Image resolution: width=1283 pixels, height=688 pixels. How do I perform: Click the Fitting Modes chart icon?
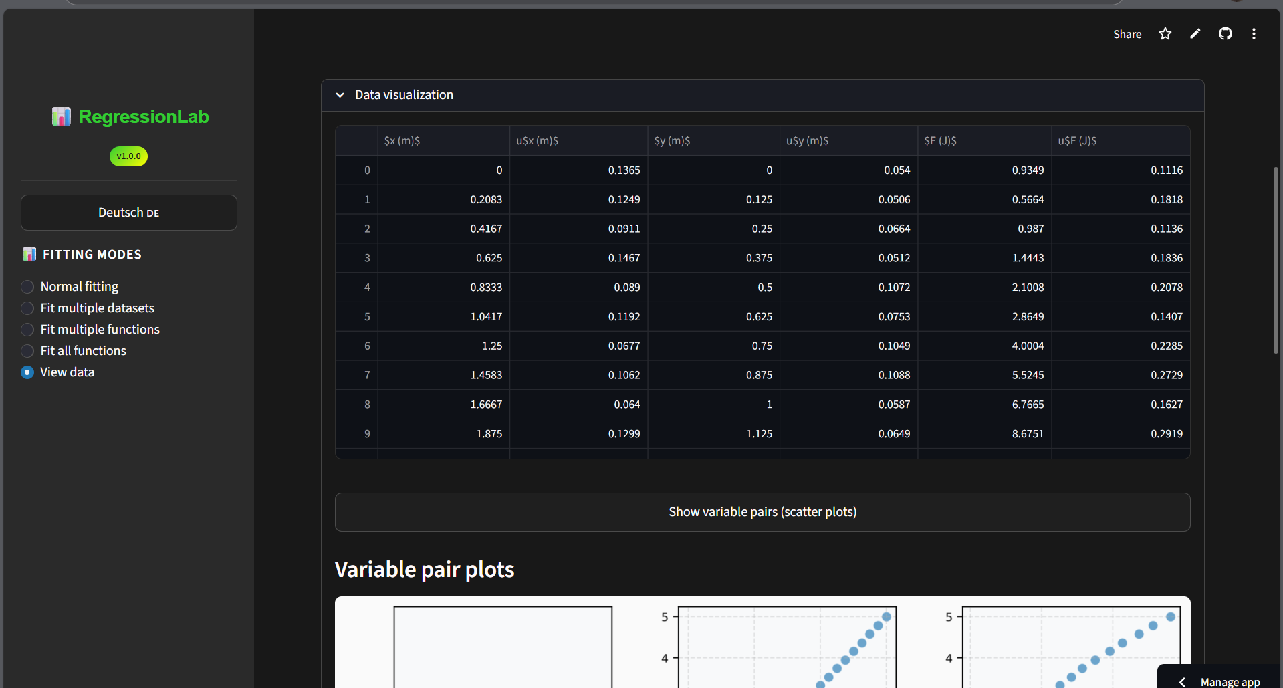click(x=29, y=254)
